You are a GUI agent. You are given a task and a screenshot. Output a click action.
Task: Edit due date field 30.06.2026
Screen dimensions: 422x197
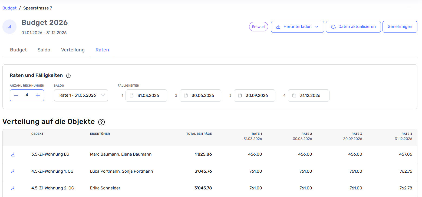(x=200, y=96)
